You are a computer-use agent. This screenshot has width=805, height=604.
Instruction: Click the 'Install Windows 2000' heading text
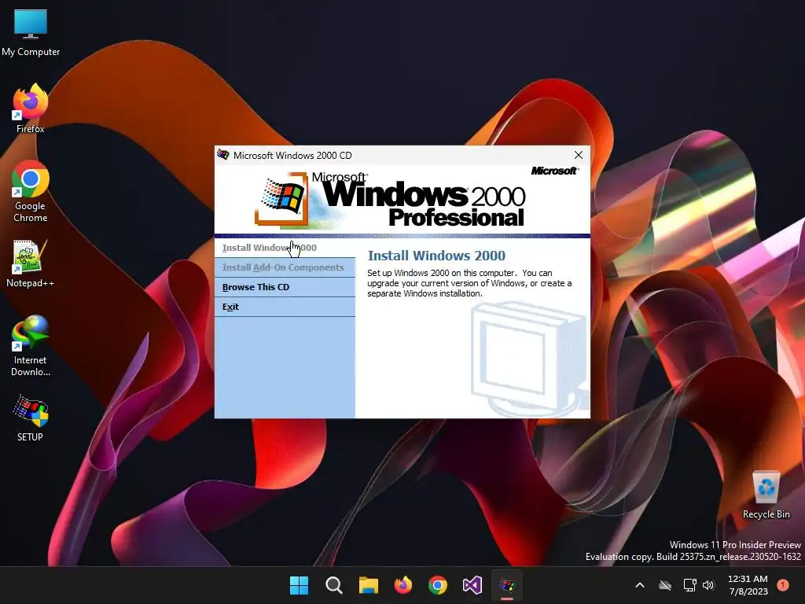[436, 256]
